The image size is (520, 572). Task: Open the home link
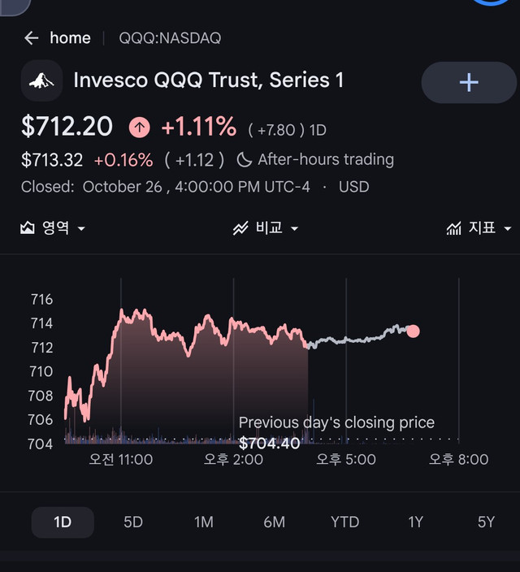coord(70,38)
